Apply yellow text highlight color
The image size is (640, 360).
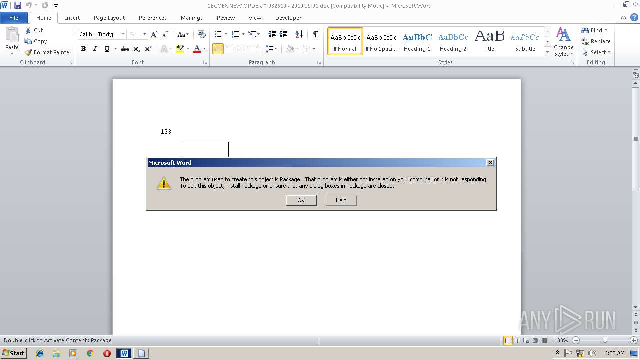(180, 49)
